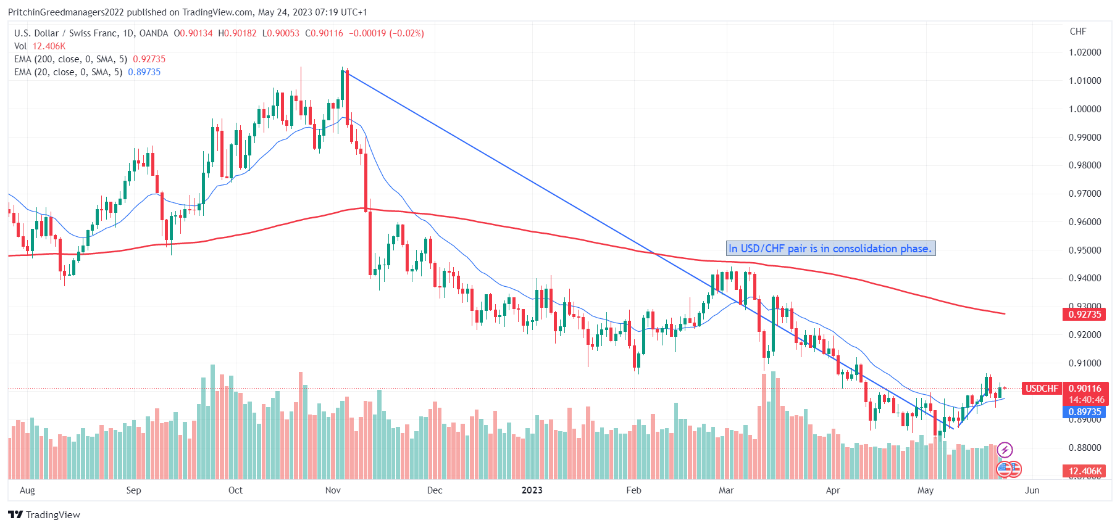Click the U.S. Dollar / Swiss Franc title
Image resolution: width=1120 pixels, height=528 pixels.
(91, 33)
